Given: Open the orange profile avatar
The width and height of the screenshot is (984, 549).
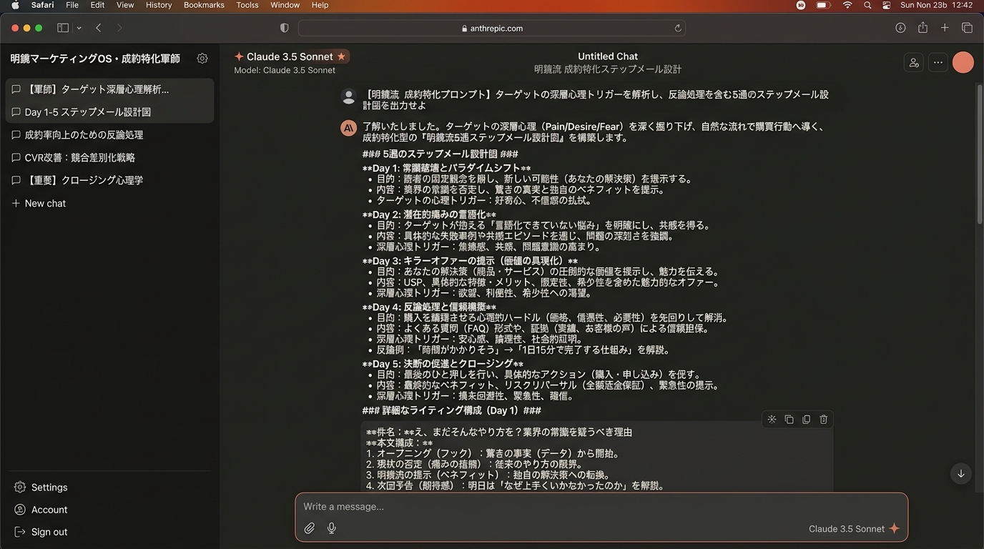Looking at the screenshot, I should click(x=963, y=62).
